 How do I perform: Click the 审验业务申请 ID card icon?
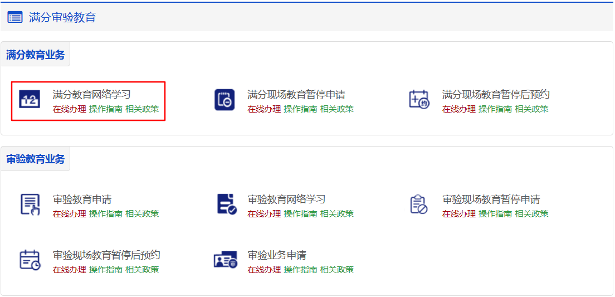click(225, 260)
